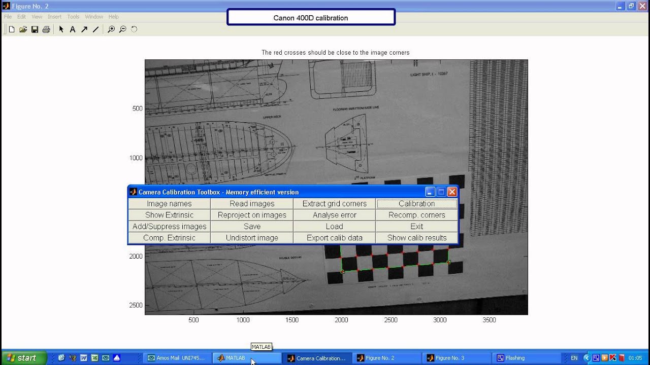Minimize the Camera Calibration Toolbox window

(x=430, y=192)
